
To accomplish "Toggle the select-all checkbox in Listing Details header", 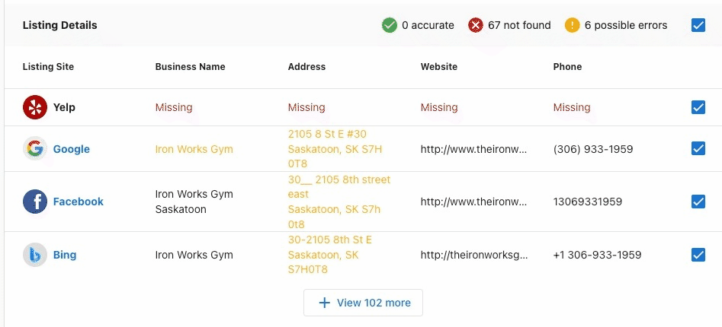I will pos(698,25).
